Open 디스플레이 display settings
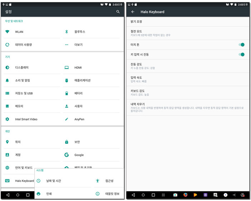251x201 pixels. tap(32, 68)
